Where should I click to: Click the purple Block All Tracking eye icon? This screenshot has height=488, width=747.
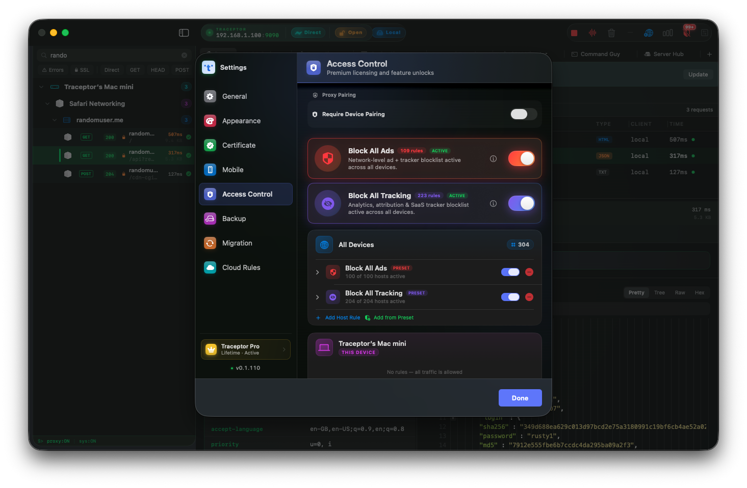pos(328,203)
